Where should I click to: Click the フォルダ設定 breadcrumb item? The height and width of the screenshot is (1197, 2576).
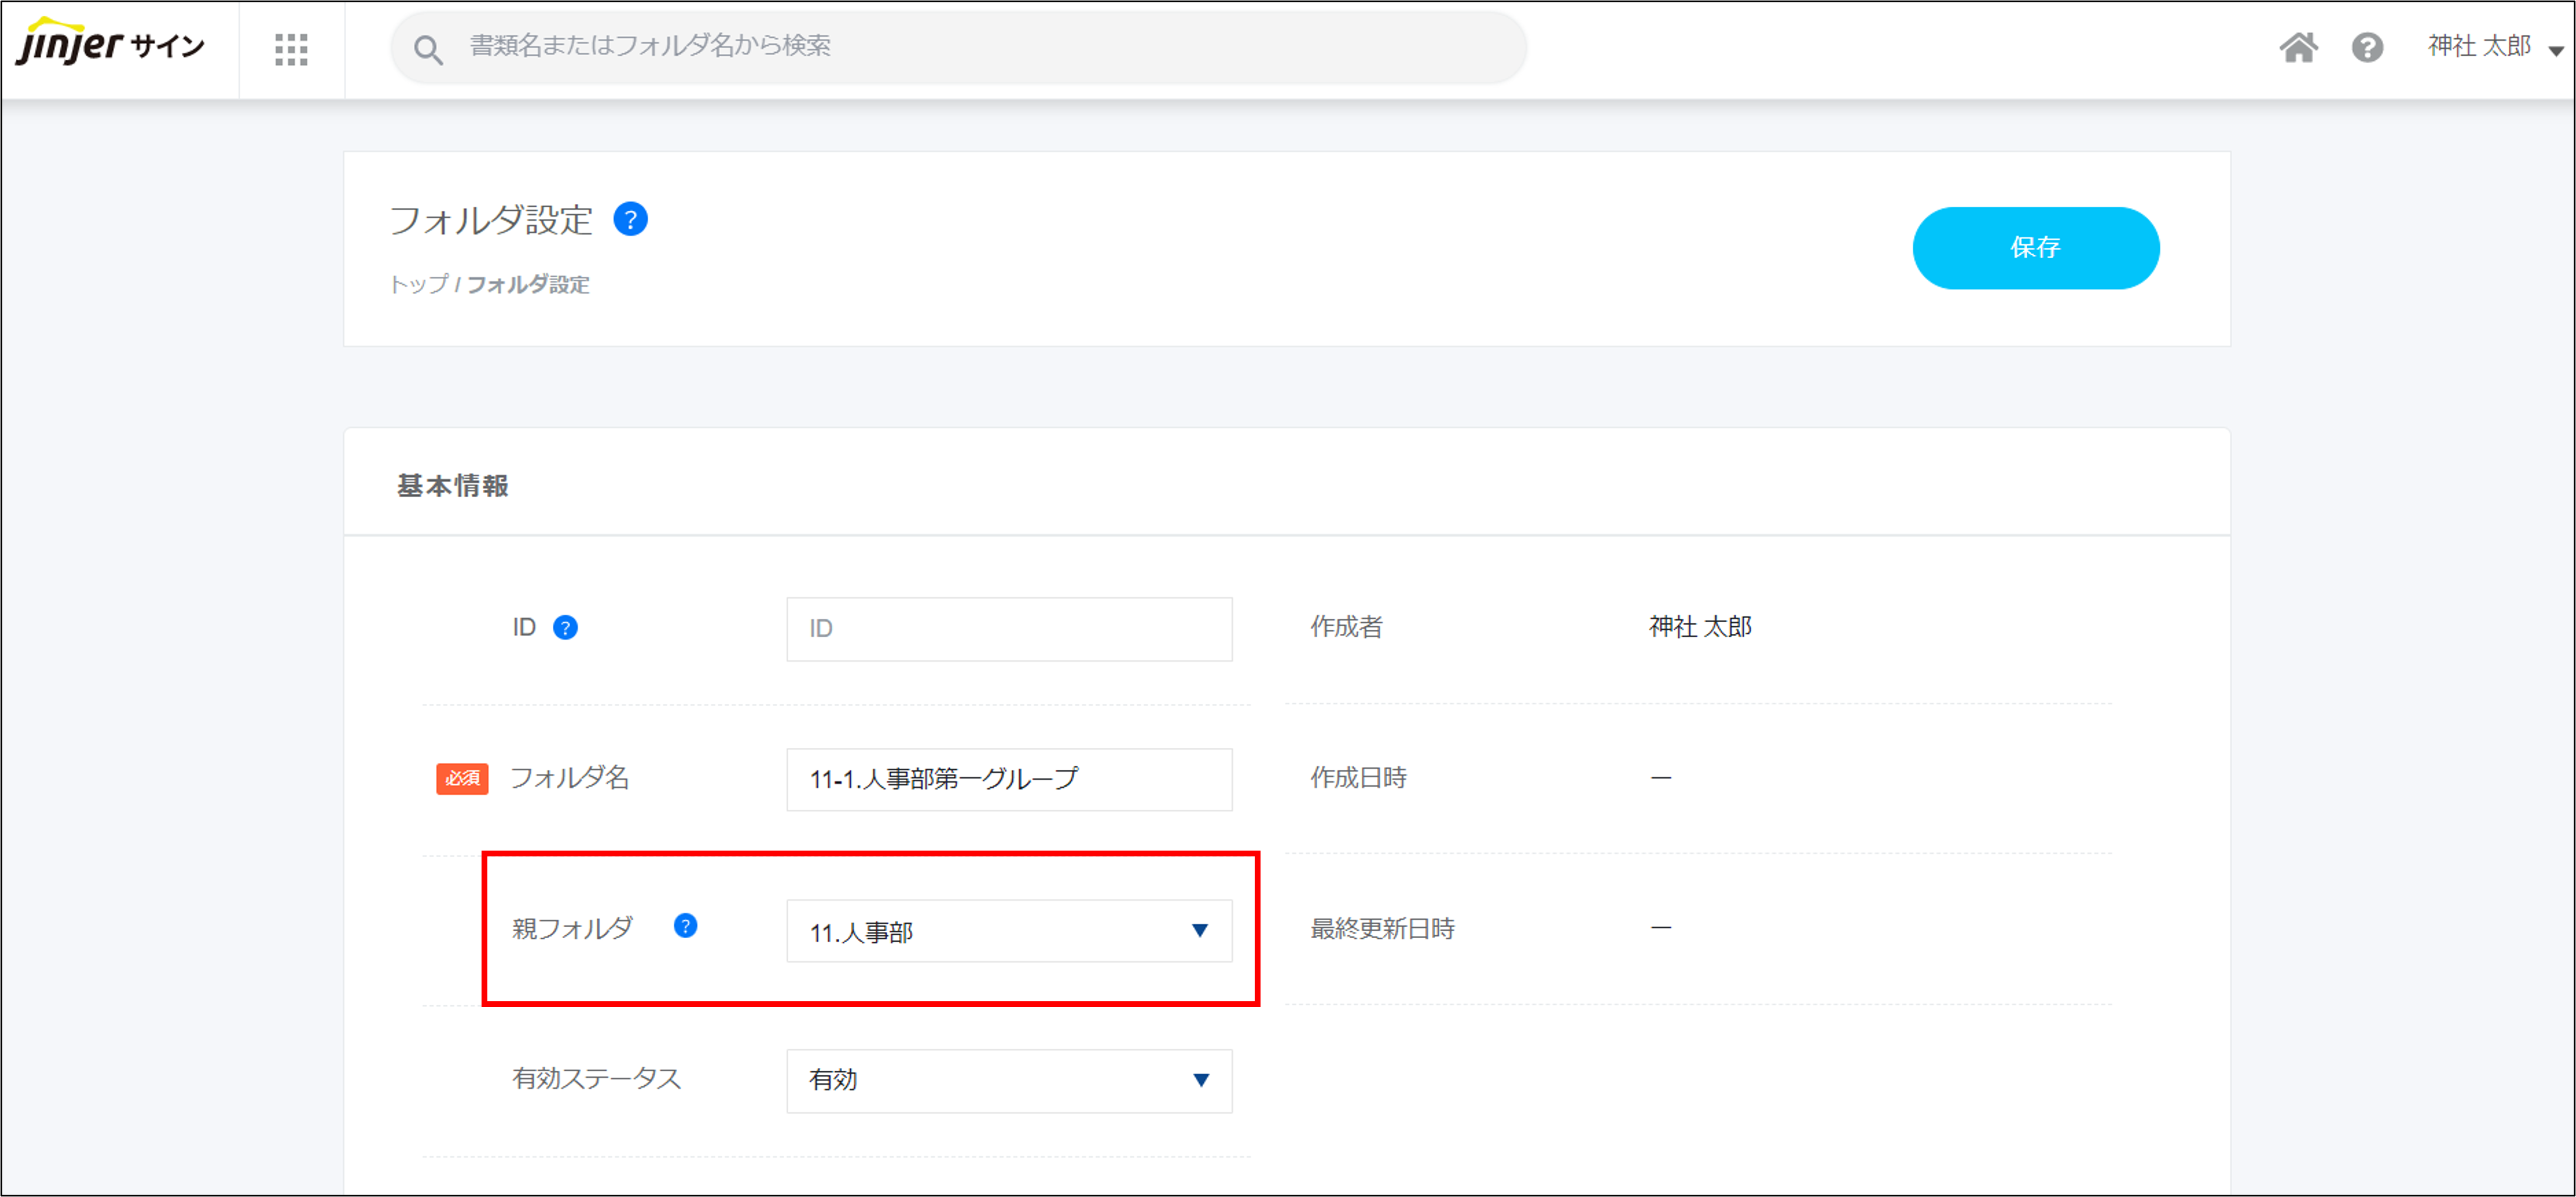click(528, 285)
